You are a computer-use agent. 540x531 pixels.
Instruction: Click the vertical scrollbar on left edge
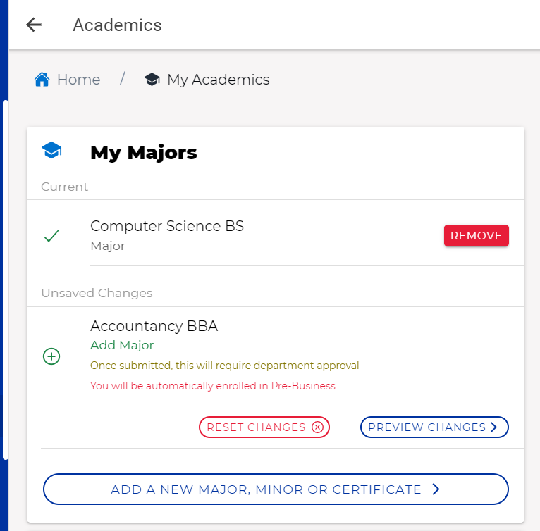coord(5,280)
